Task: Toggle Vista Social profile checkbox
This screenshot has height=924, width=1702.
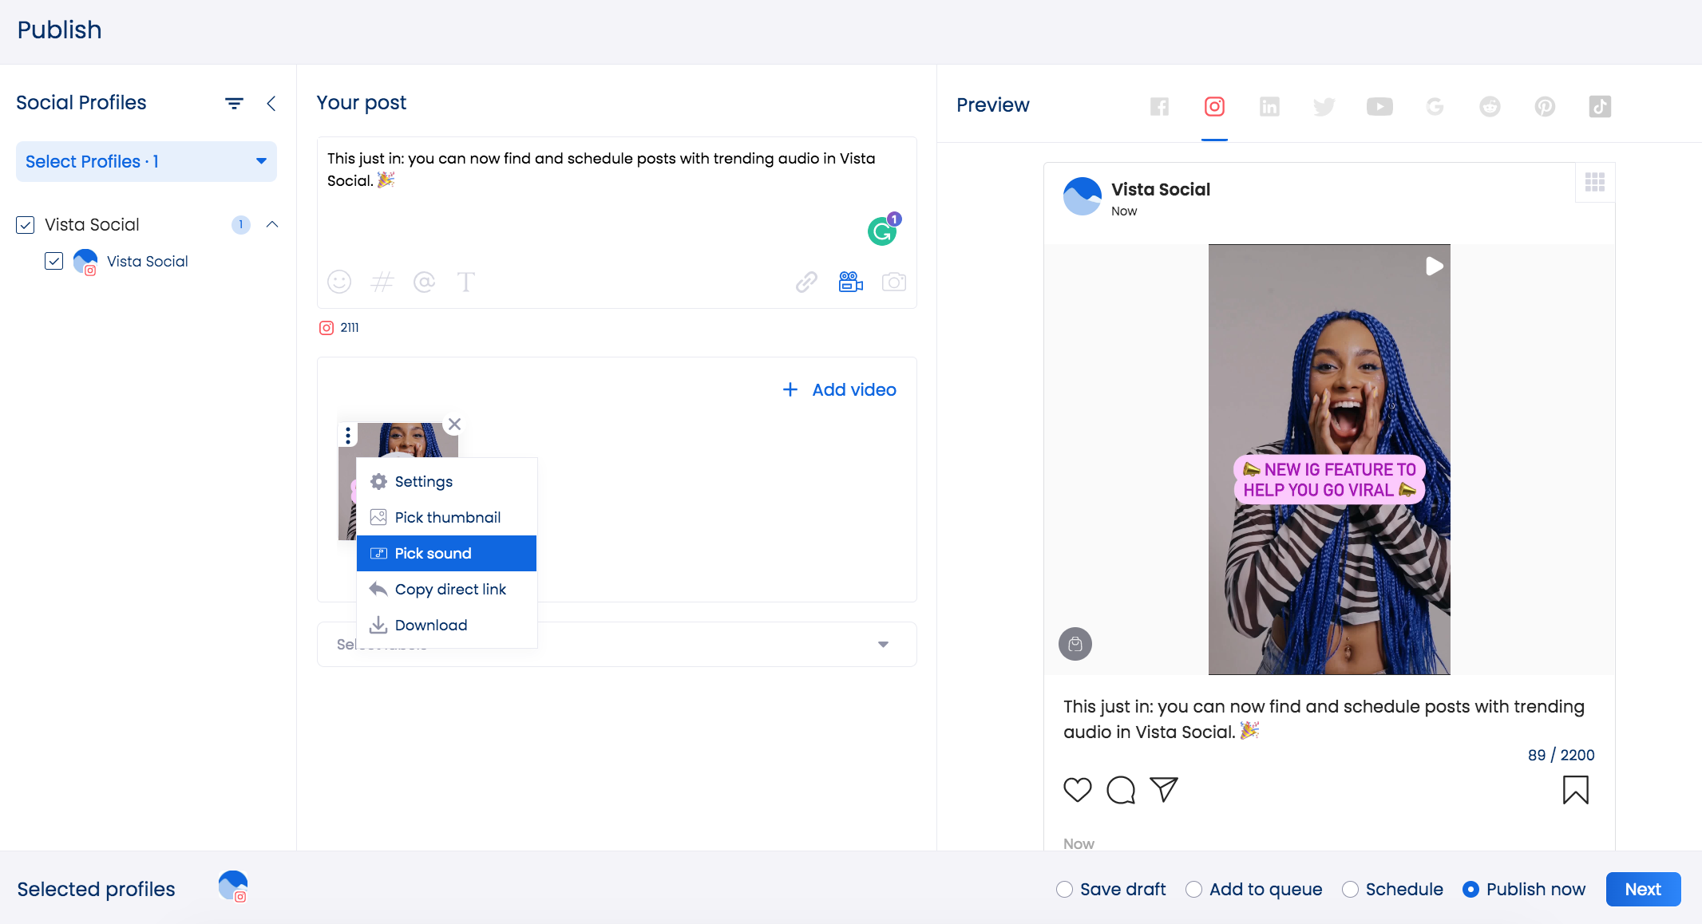Action: (x=53, y=262)
